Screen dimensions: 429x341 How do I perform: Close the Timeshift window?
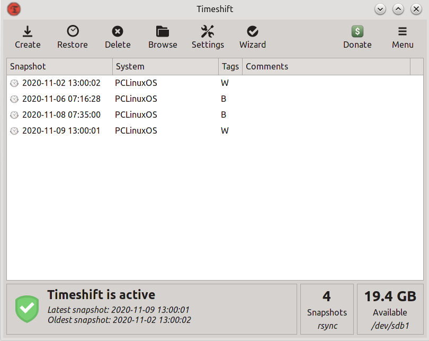(416, 10)
